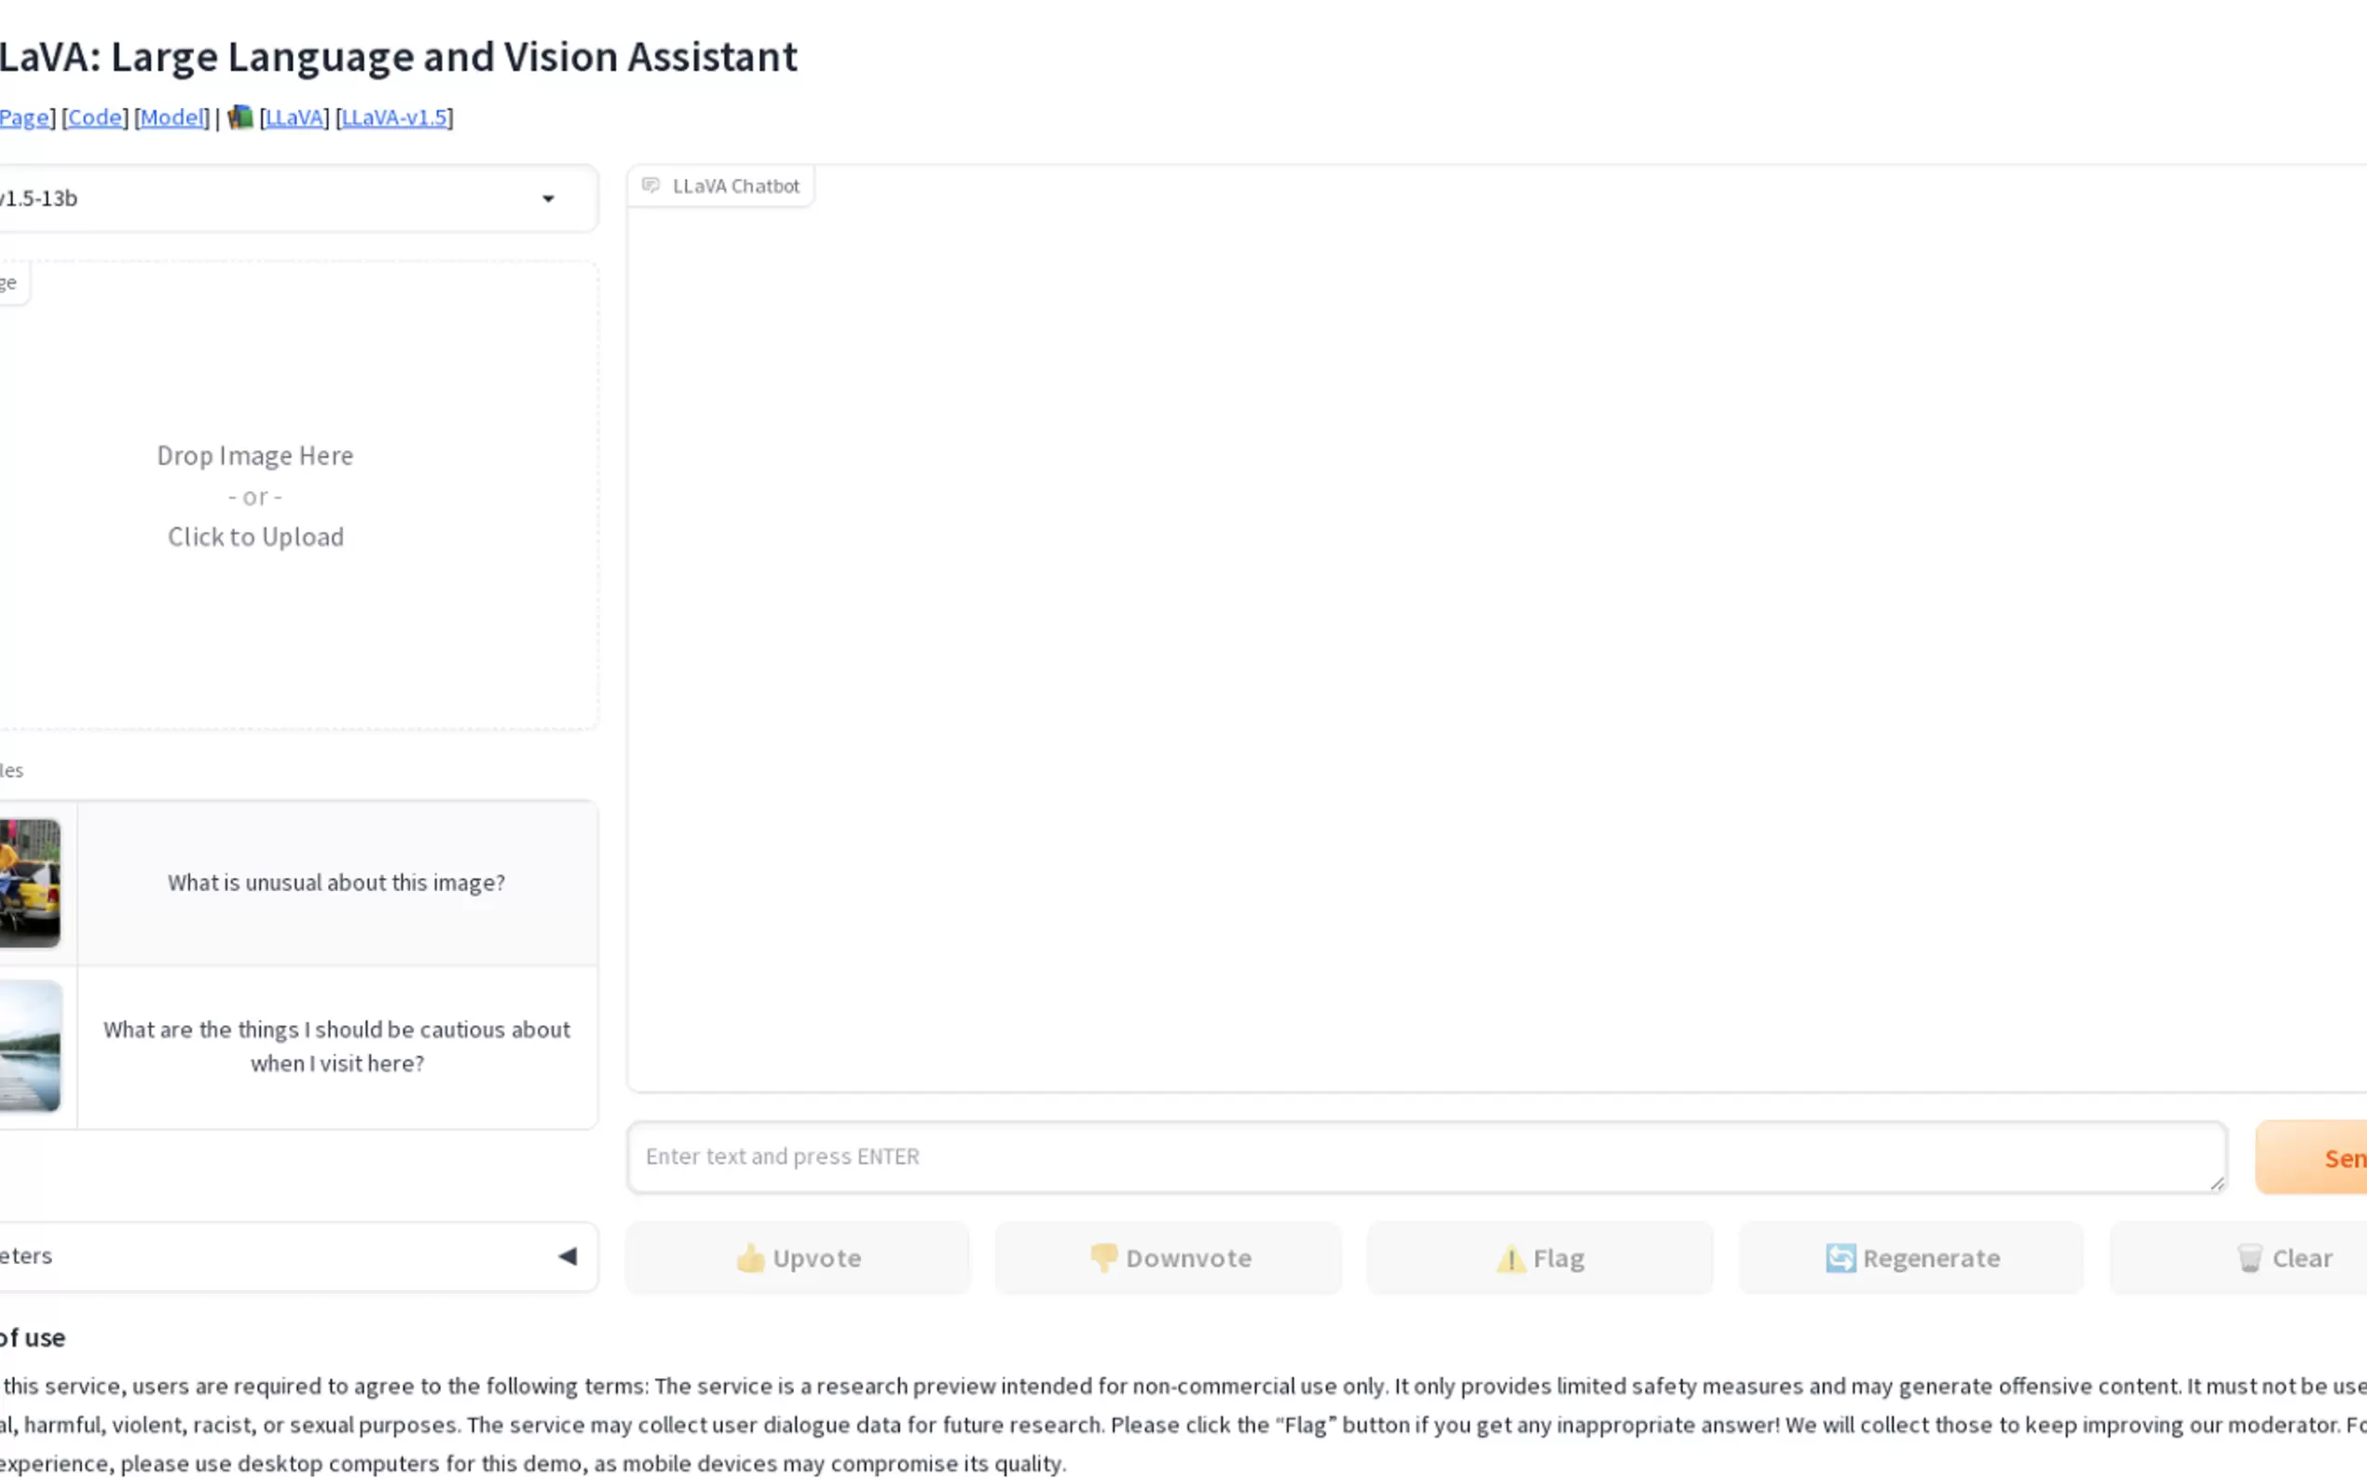Select the lake pier example thumbnail

click(x=30, y=1047)
